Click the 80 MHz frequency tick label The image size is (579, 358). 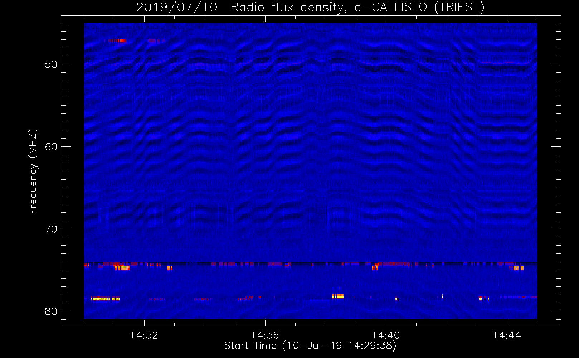tap(51, 311)
